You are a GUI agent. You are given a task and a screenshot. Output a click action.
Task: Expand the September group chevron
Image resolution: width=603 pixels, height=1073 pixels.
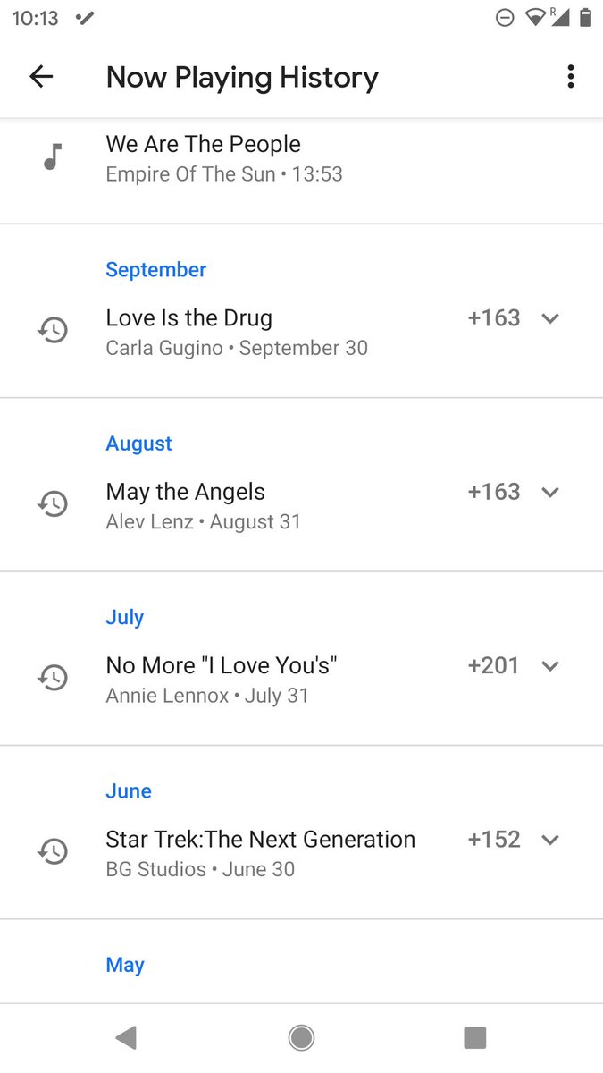point(550,318)
